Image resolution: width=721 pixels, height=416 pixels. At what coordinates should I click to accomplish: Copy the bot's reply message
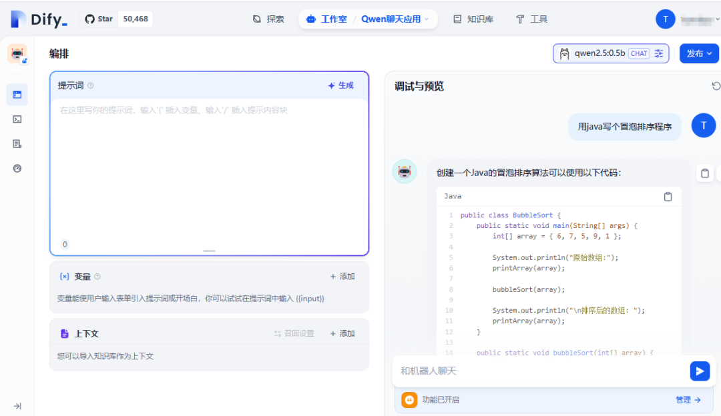pyautogui.click(x=704, y=173)
